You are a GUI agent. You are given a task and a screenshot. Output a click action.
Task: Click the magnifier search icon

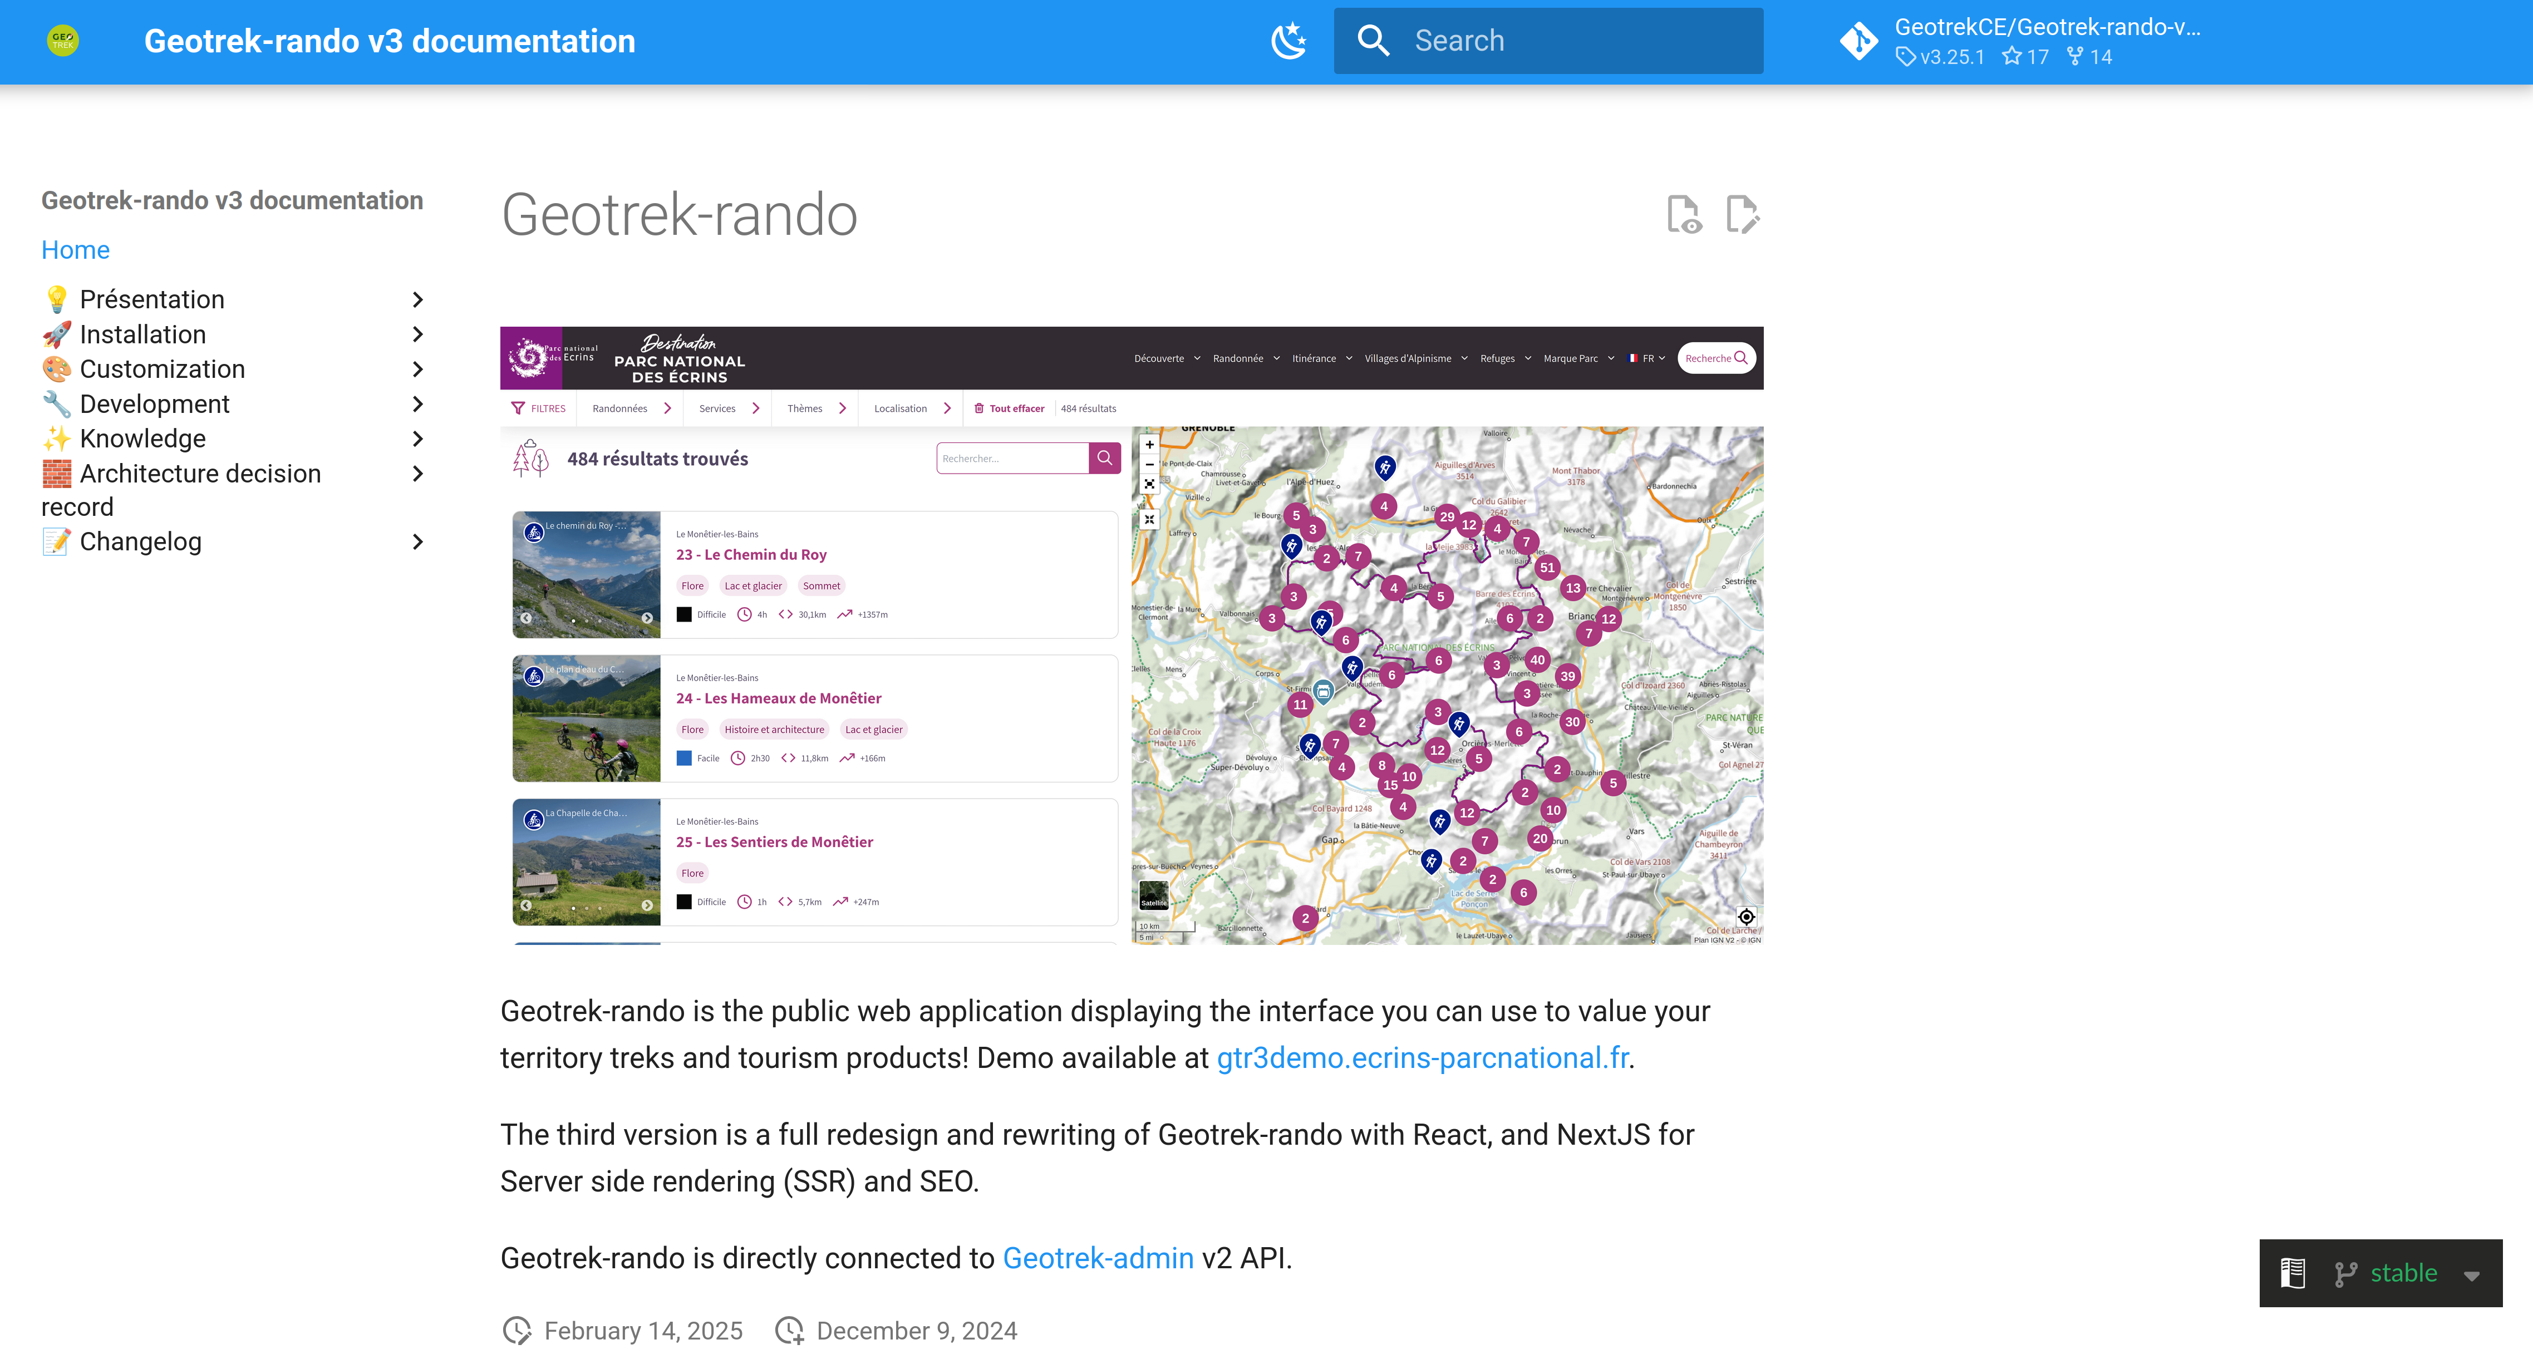click(x=1373, y=40)
